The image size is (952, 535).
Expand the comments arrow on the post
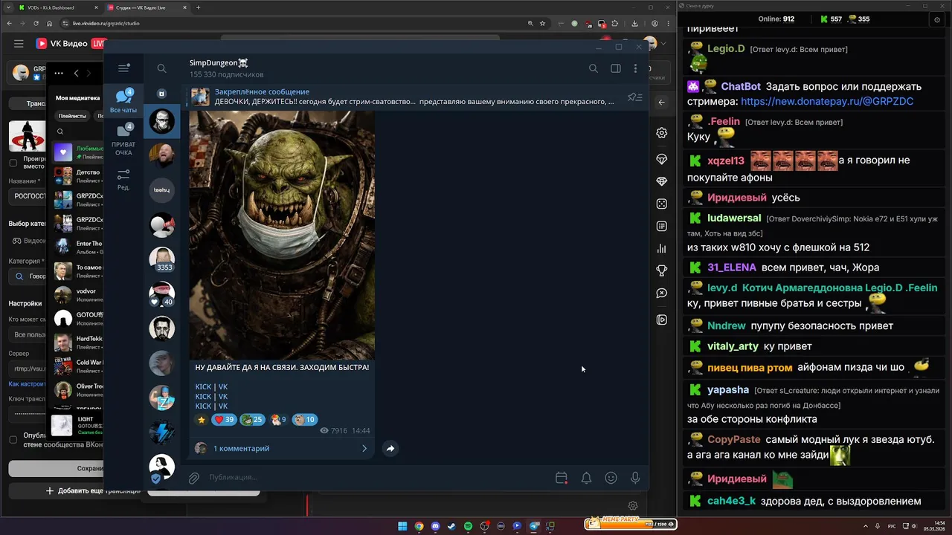tap(364, 448)
